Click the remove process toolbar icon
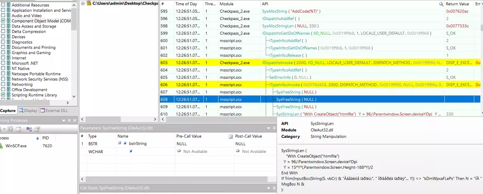The height and width of the screenshot is (194, 483). point(18,129)
